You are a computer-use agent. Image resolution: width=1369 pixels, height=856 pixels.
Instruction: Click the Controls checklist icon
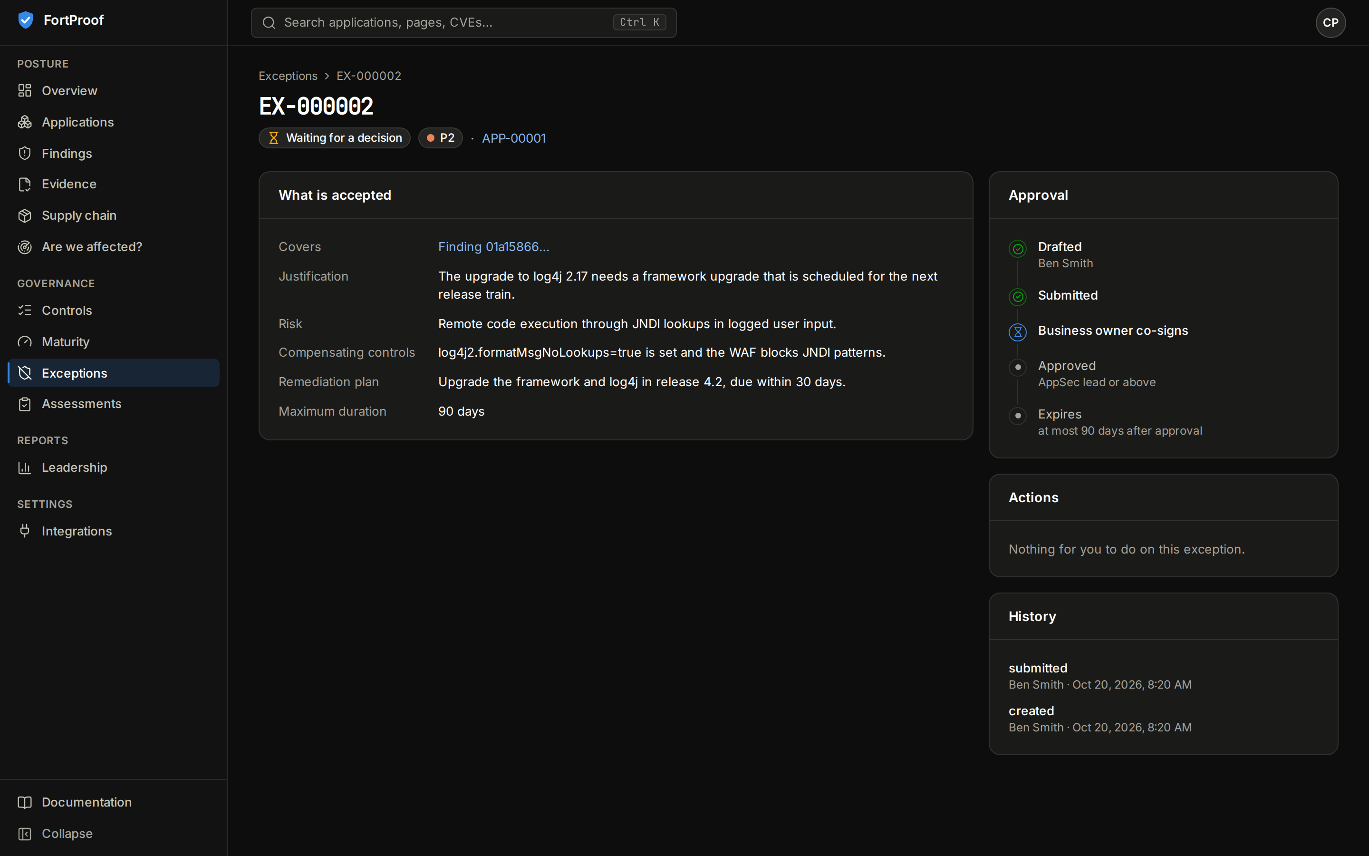pyautogui.click(x=24, y=310)
